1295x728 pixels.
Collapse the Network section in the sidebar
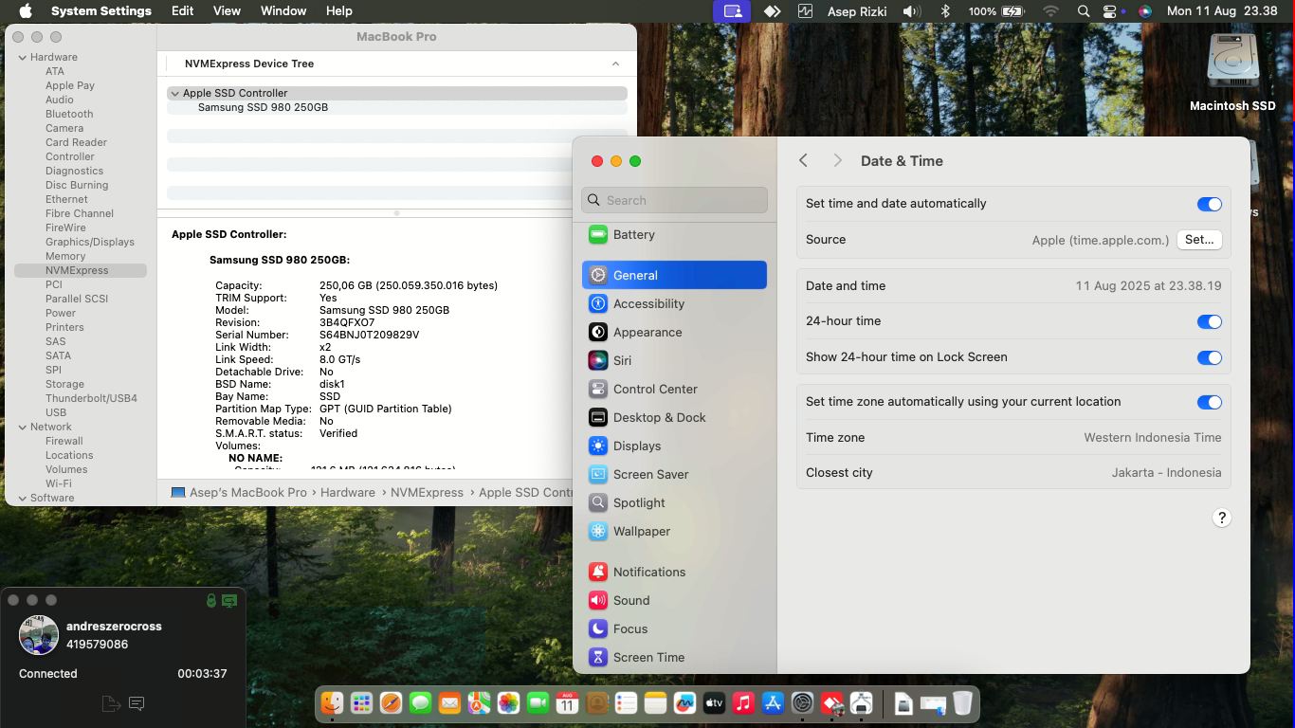pos(23,428)
